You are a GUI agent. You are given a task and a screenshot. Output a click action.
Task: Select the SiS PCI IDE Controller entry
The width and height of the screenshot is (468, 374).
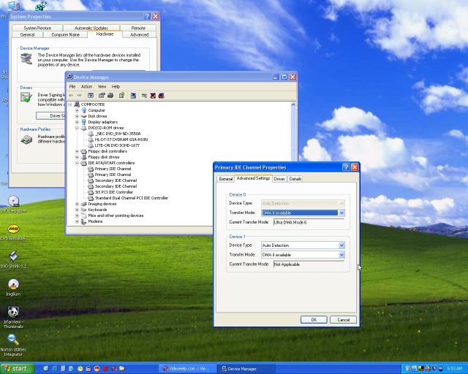click(x=114, y=192)
